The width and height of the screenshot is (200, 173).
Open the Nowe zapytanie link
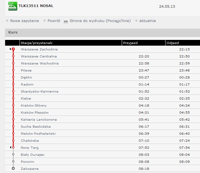click(x=25, y=21)
